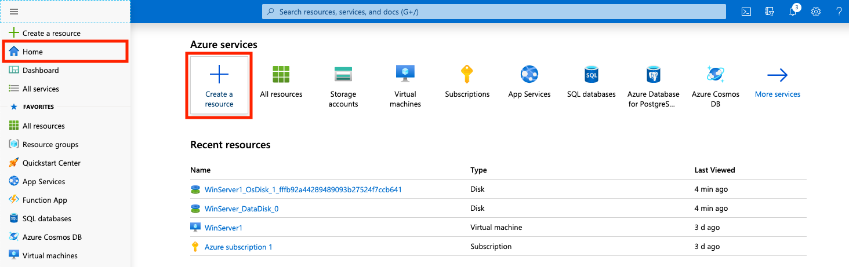Click the help question mark icon

point(839,12)
